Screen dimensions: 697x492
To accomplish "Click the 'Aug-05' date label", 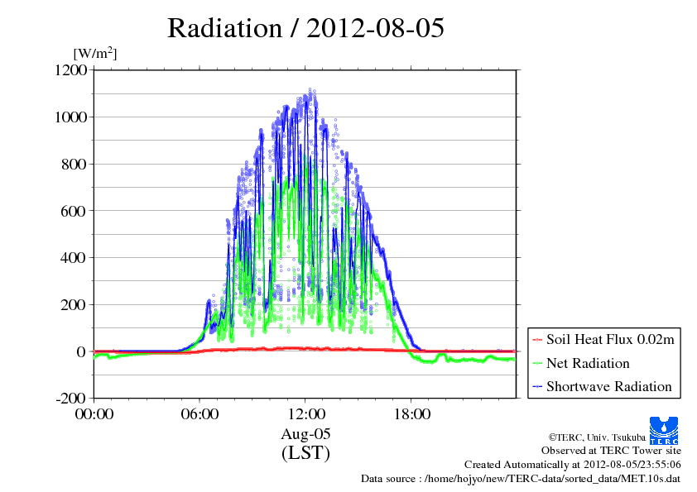I will 305,434.
